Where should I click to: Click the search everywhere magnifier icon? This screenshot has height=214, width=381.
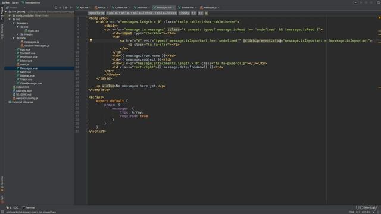(x=379, y=2)
